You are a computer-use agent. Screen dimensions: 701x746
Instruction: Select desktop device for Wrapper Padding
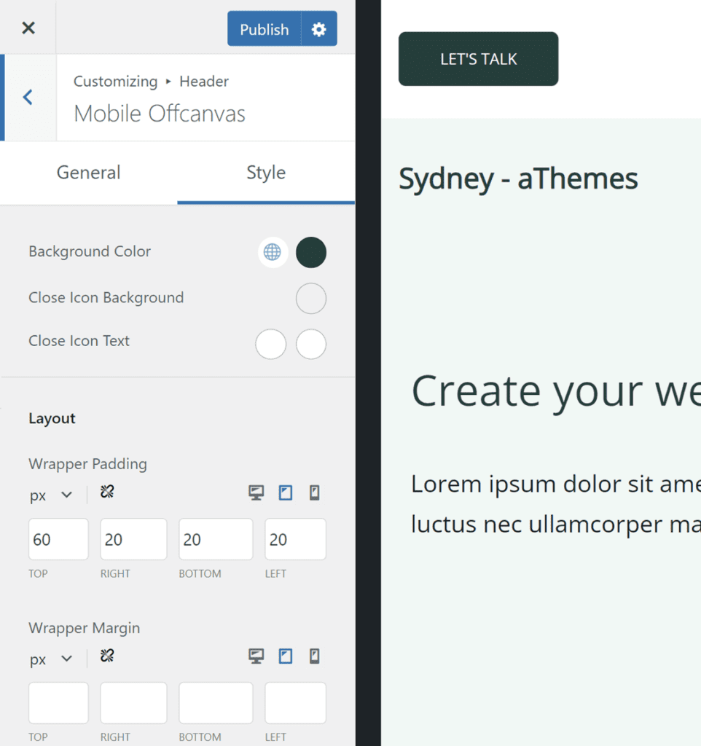[x=256, y=493]
